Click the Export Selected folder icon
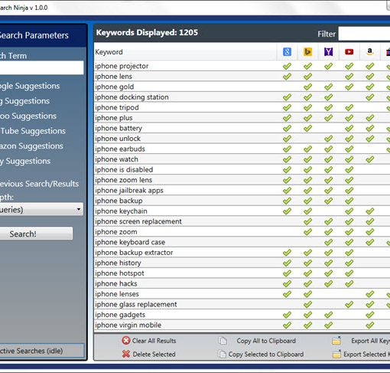The width and height of the screenshot is (390, 373). (336, 354)
